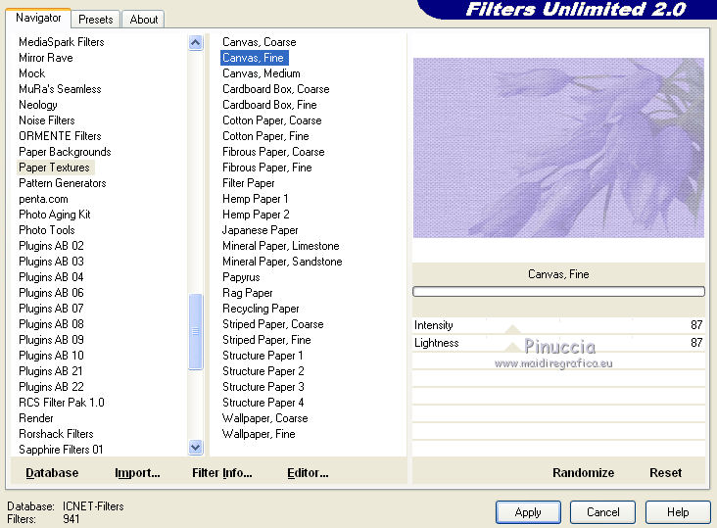This screenshot has height=528, width=717.
Task: Choose Cardboard Box, Coarse filter
Action: (276, 89)
